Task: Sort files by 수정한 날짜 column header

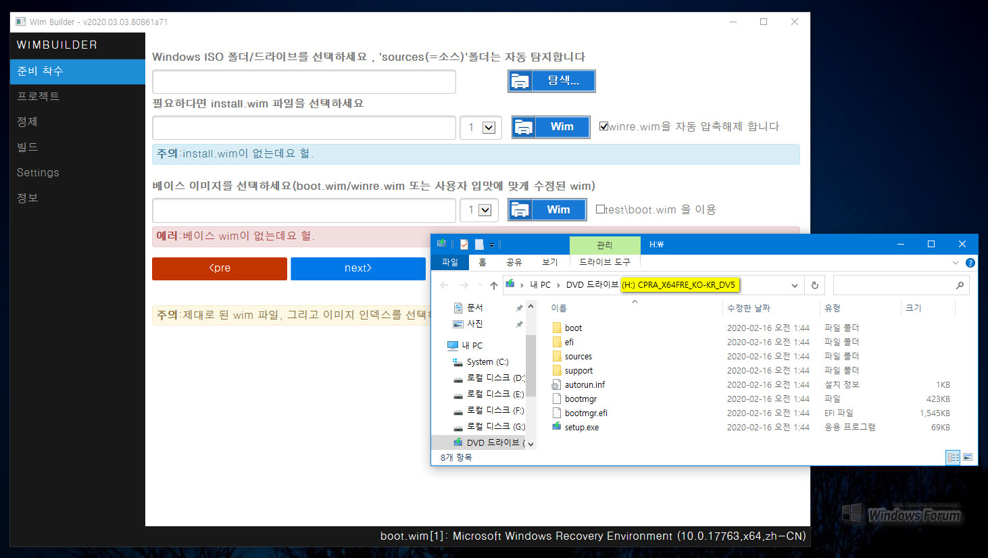Action: pos(771,308)
